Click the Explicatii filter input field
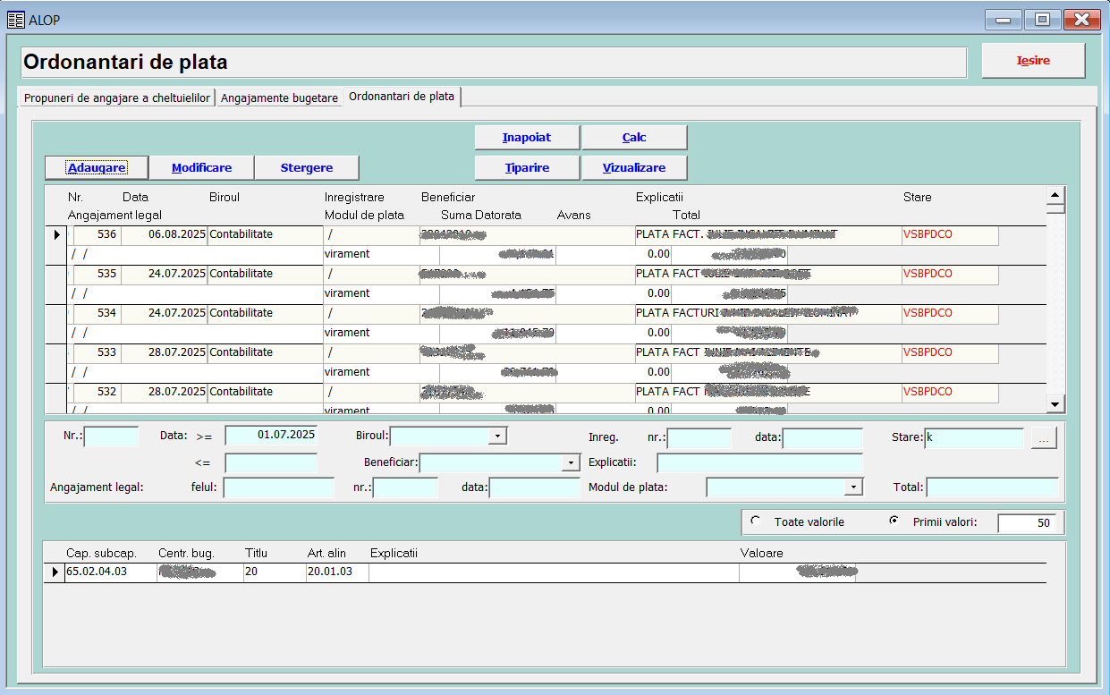Viewport: 1110px width, 695px height. (758, 462)
